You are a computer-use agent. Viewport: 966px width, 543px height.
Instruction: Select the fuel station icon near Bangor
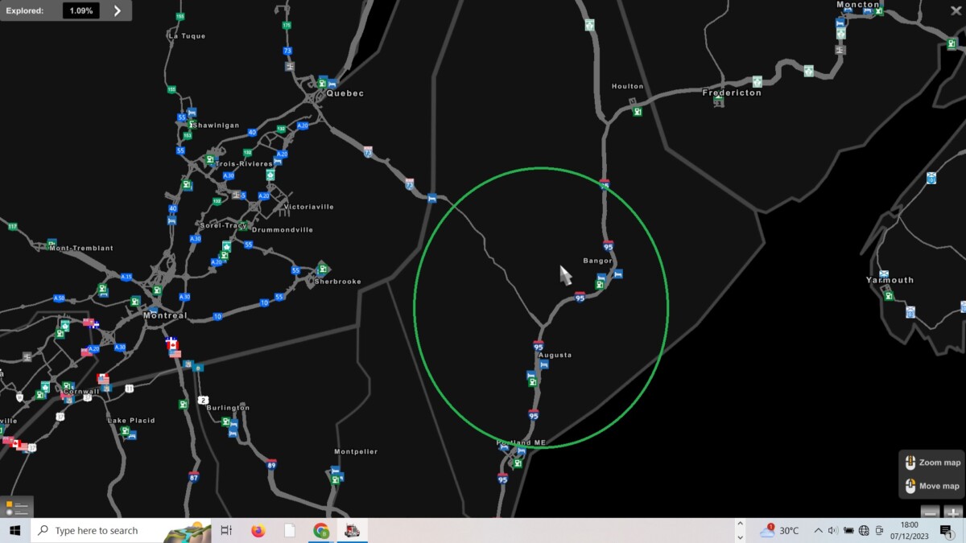pos(600,283)
